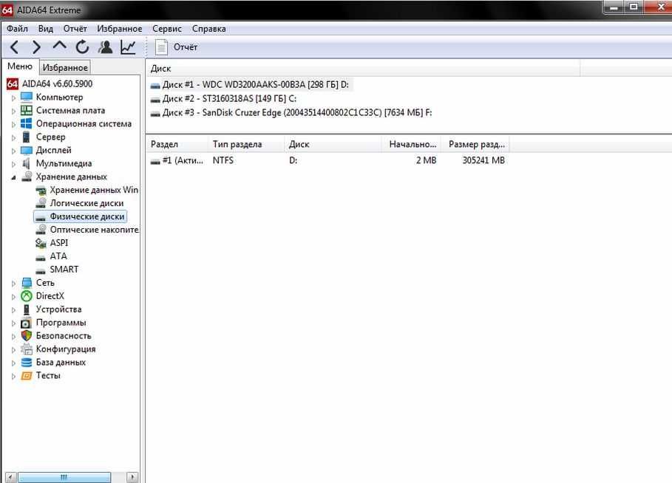Screen dimensions: 672x483
Task: Select Диск #1 WDC WD3200AAKS row
Action: click(250, 85)
